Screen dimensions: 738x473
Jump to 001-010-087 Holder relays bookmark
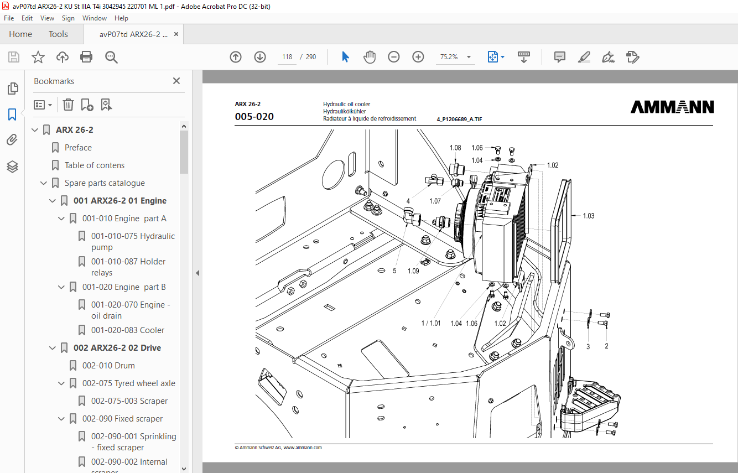128,267
